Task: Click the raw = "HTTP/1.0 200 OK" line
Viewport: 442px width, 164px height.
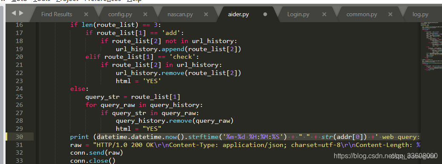Action: (245, 145)
